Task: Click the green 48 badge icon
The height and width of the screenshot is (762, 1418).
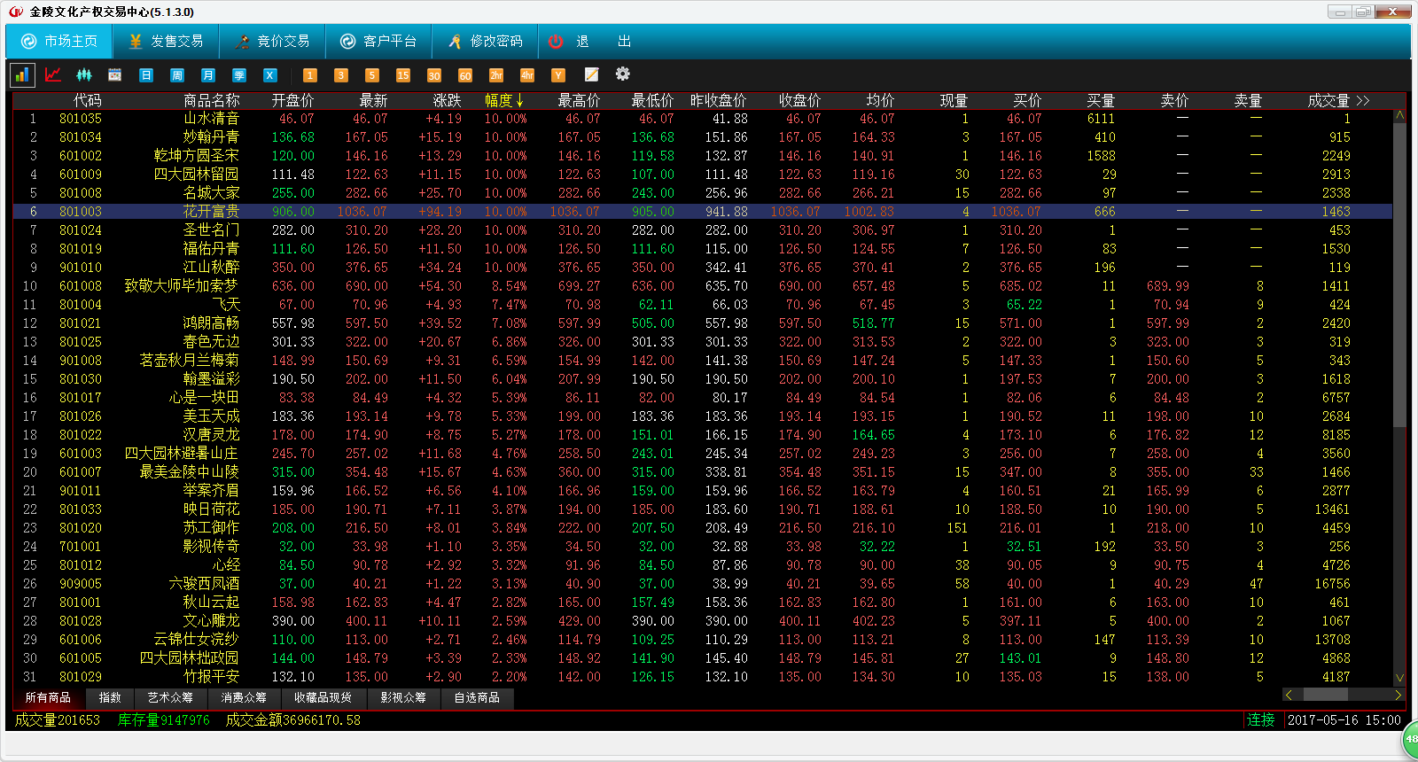Action: (x=1411, y=739)
